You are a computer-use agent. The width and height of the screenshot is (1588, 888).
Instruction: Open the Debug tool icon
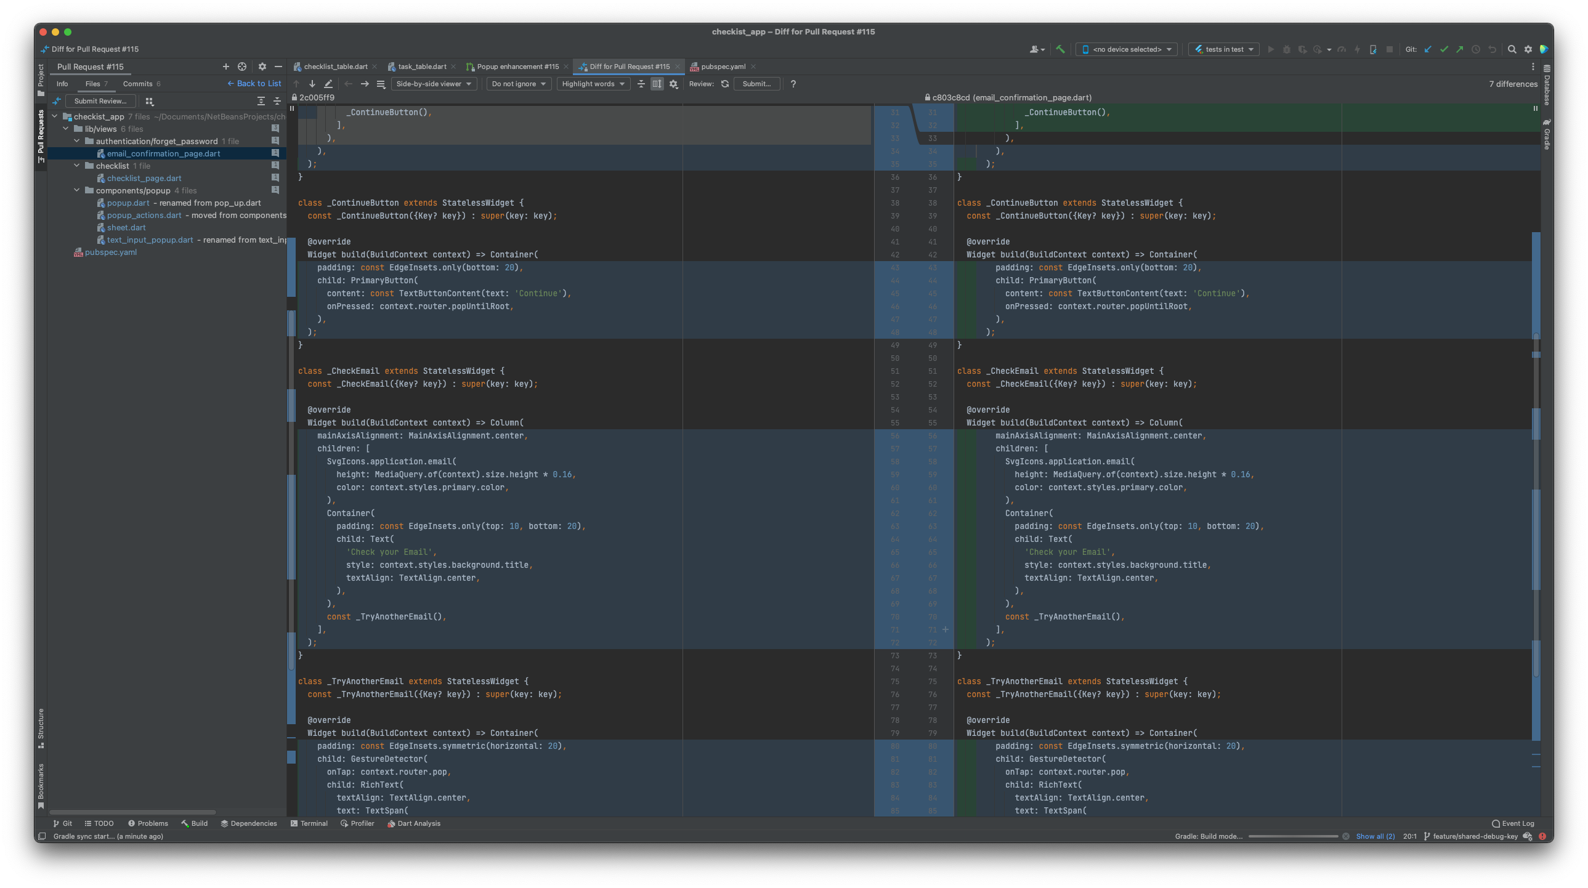1287,50
